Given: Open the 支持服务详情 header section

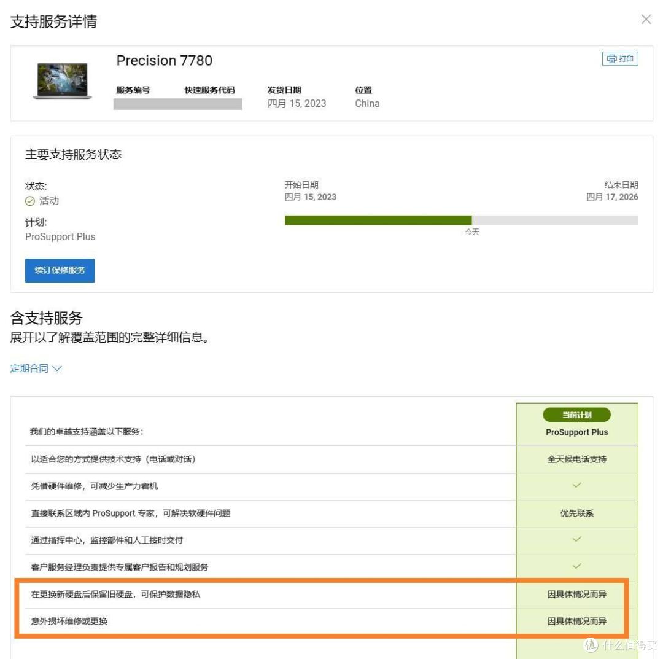Looking at the screenshot, I should coord(54,21).
